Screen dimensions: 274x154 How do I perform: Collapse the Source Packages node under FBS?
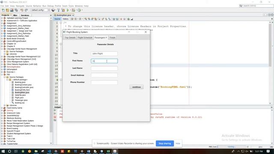coord(5,77)
